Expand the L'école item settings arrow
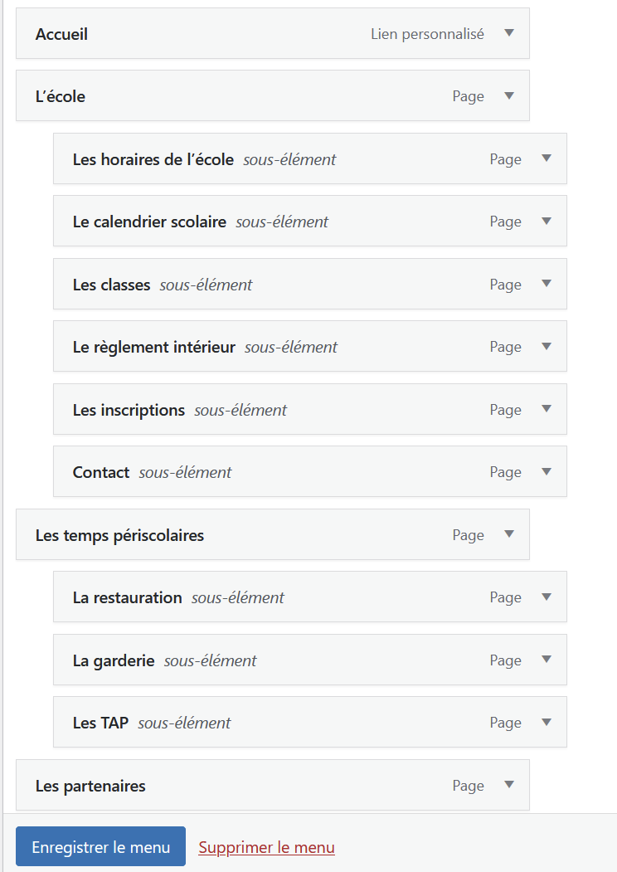 (x=508, y=95)
